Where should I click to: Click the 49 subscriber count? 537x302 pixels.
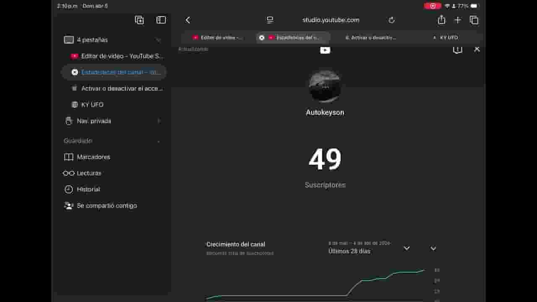325,159
